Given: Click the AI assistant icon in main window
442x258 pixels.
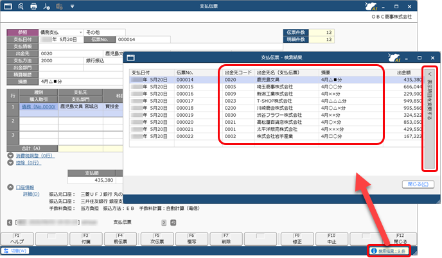Looking at the screenshot, I should pyautogui.click(x=371, y=6).
